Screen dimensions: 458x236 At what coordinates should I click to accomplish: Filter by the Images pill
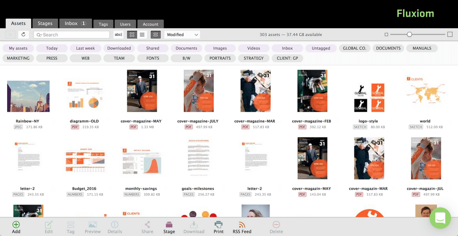point(220,49)
